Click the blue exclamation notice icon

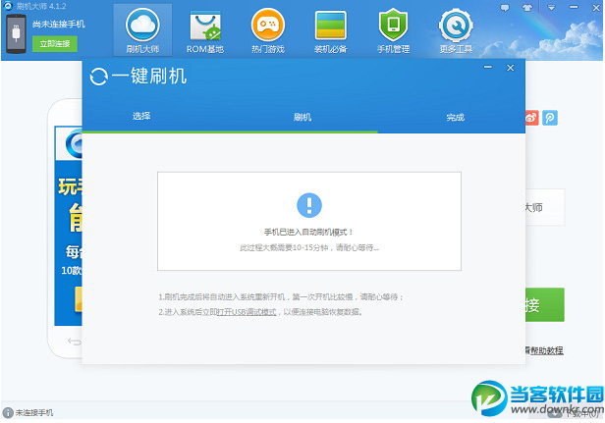tap(309, 205)
